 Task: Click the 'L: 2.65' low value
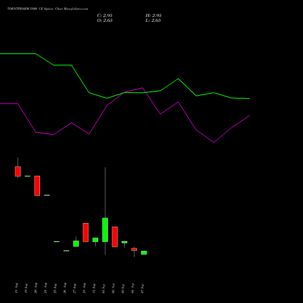(x=153, y=21)
